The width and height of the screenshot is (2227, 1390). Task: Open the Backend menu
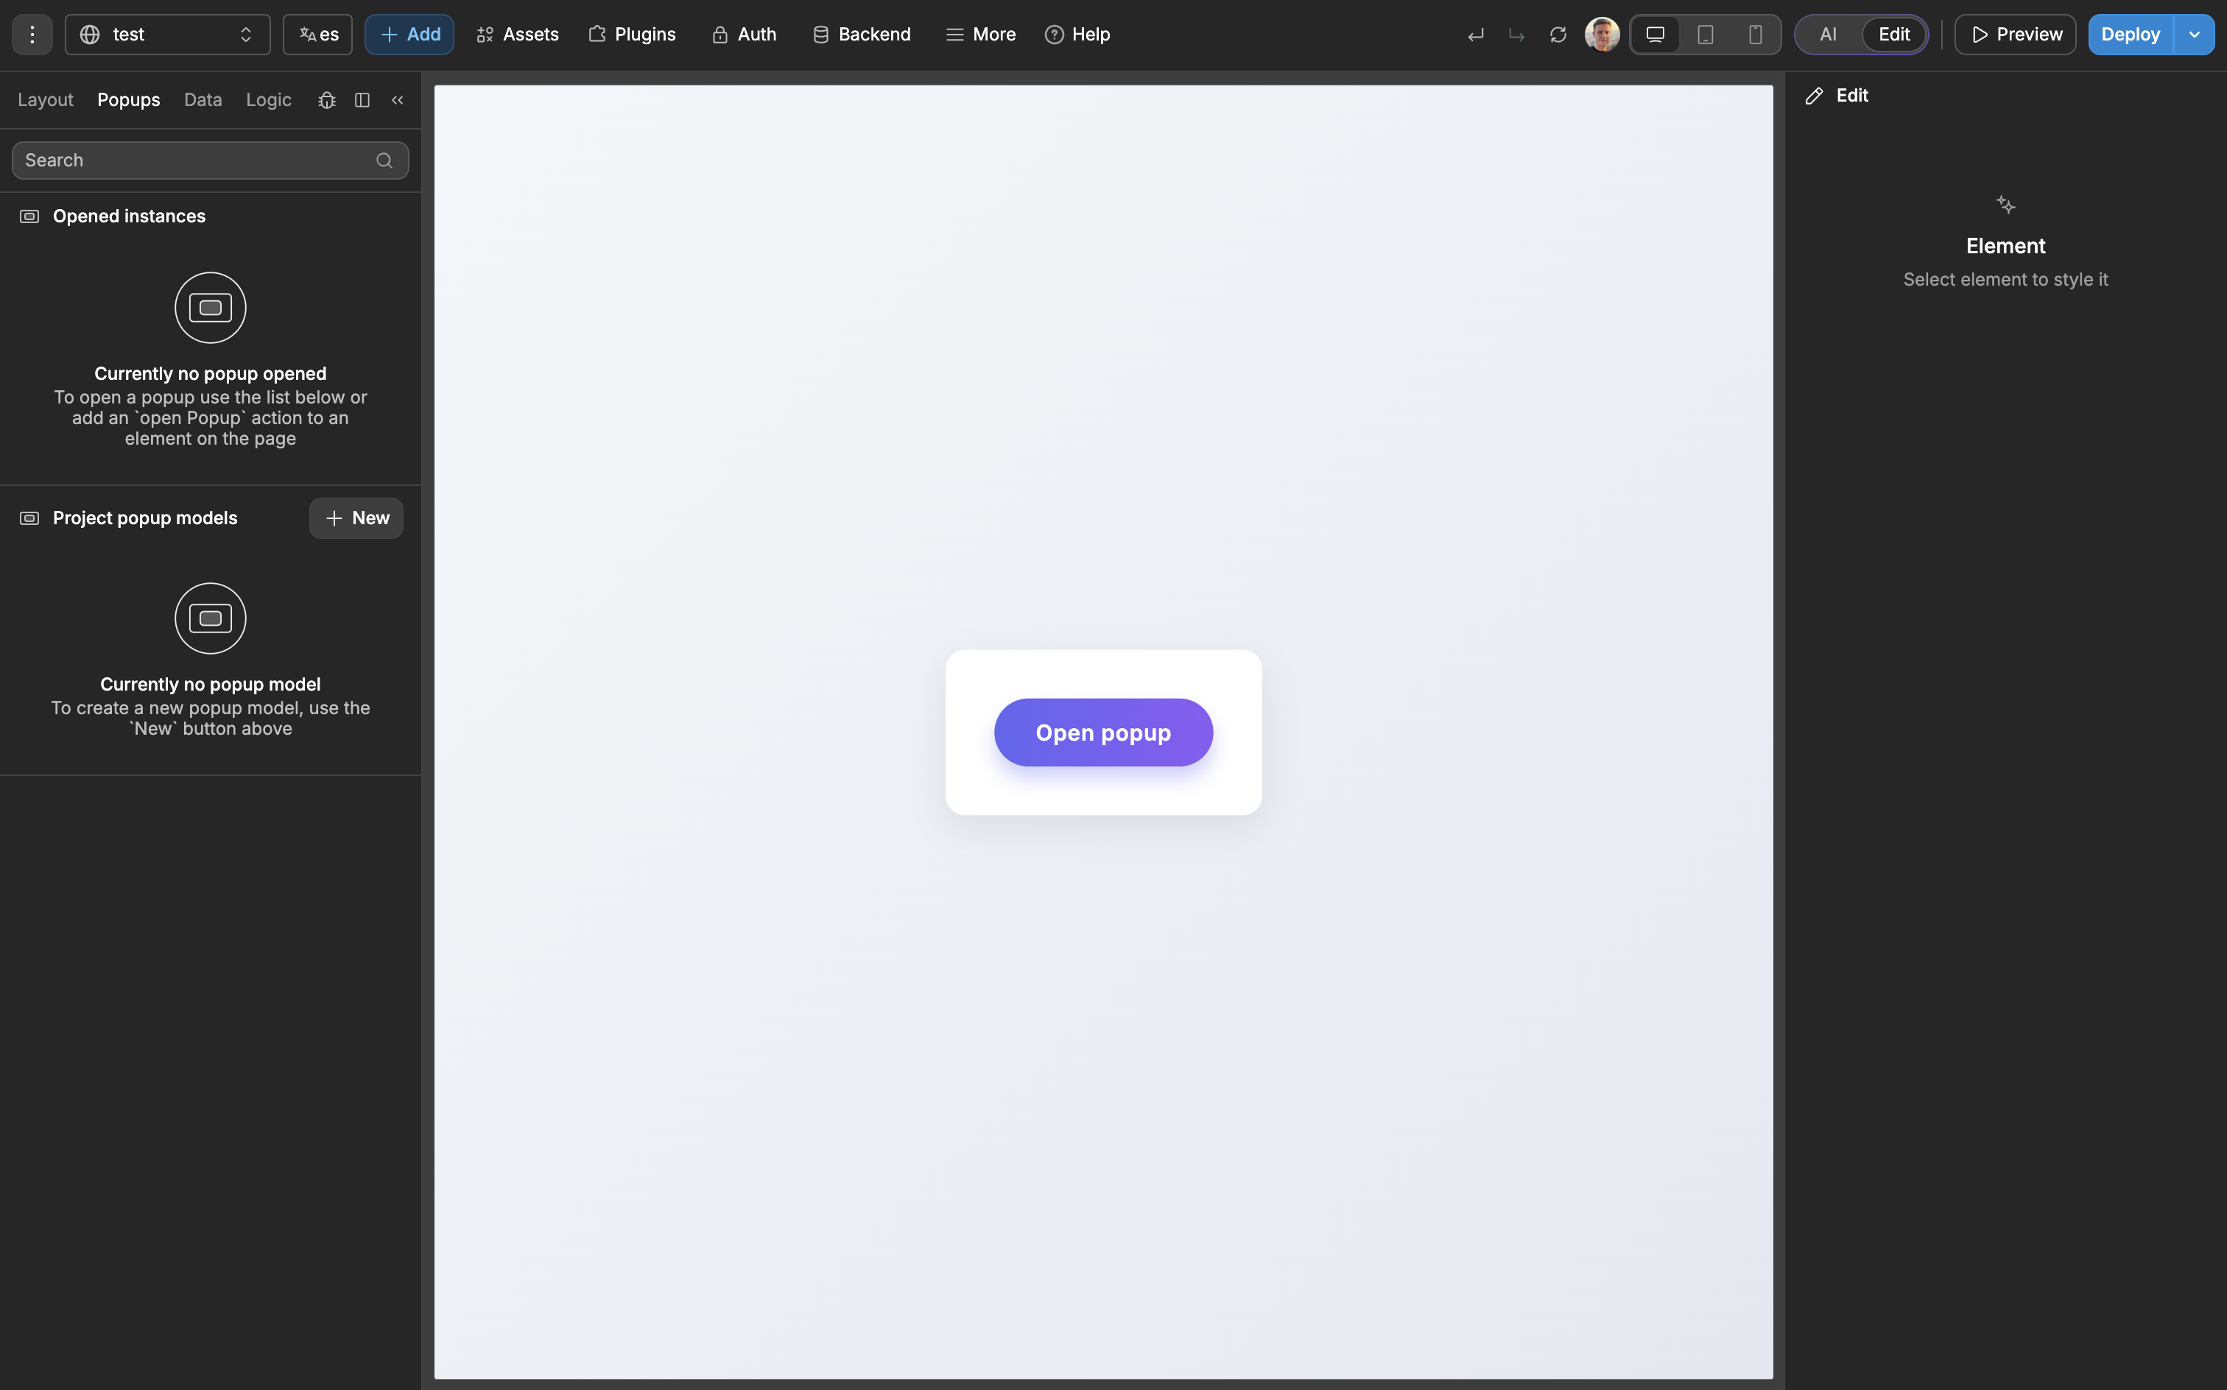coord(862,34)
